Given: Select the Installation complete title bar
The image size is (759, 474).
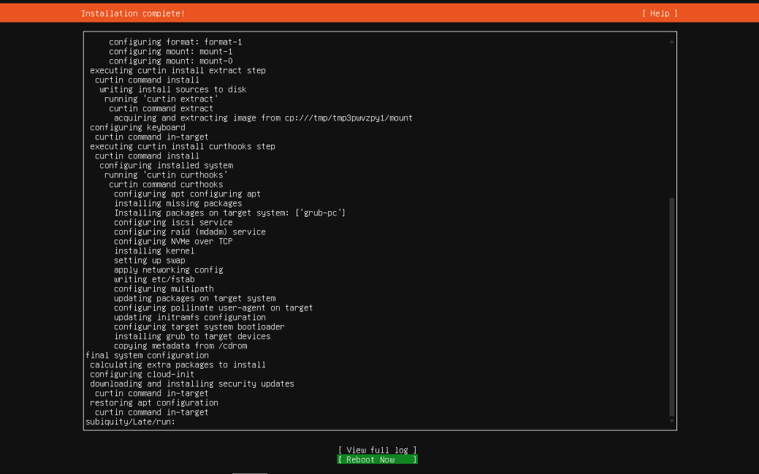Looking at the screenshot, I should pyautogui.click(x=130, y=13).
